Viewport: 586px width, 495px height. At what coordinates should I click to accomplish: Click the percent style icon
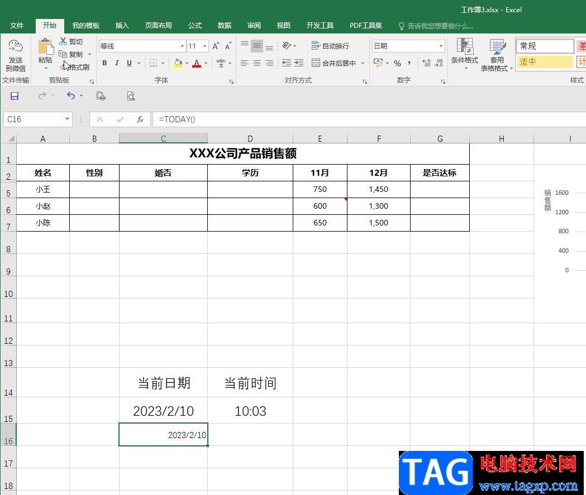point(397,63)
